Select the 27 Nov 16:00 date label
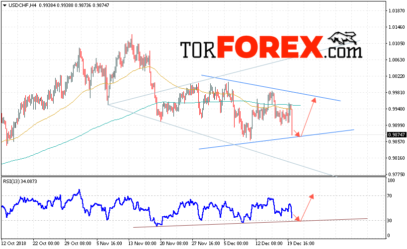Screen dimensions: 407x249 pyautogui.click(x=206, y=244)
